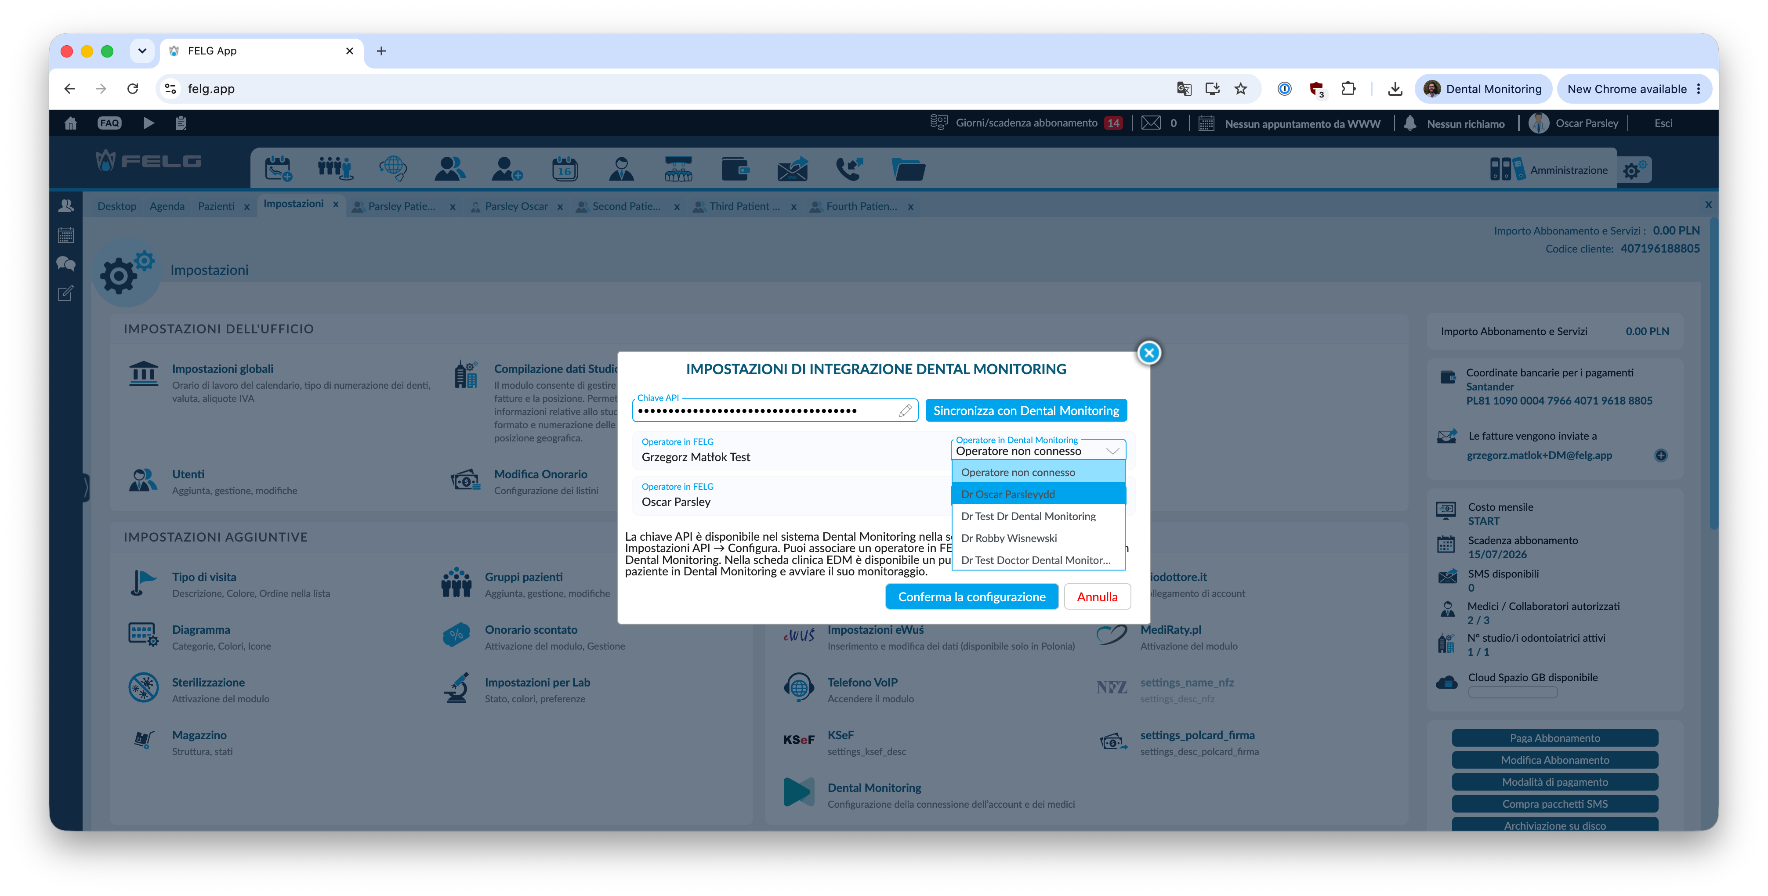Open Amministrazione section
Image resolution: width=1768 pixels, height=896 pixels.
pyautogui.click(x=1548, y=170)
